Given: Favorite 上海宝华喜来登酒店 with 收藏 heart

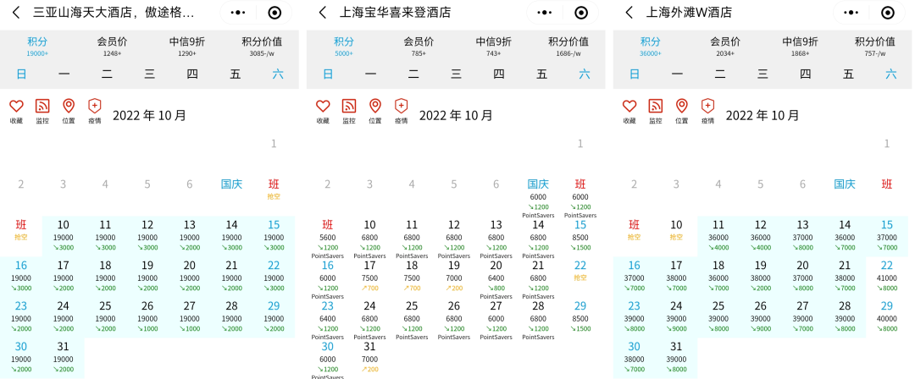Looking at the screenshot, I should [x=323, y=111].
